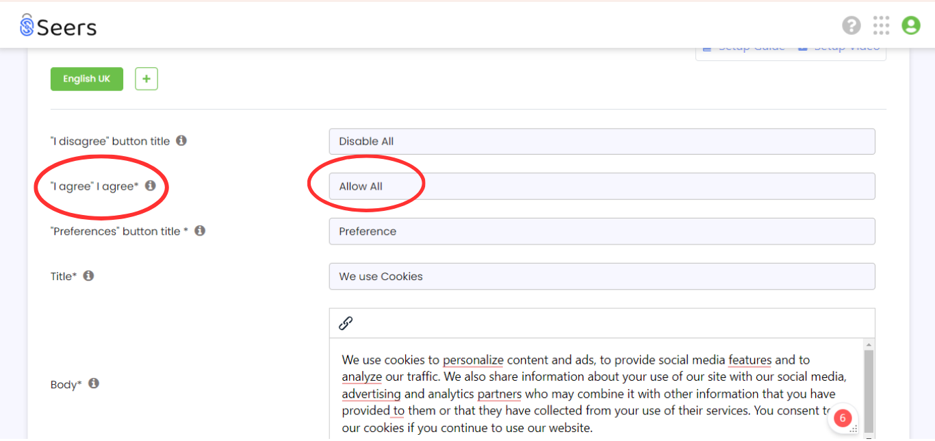Open the help question mark icon

[851, 26]
